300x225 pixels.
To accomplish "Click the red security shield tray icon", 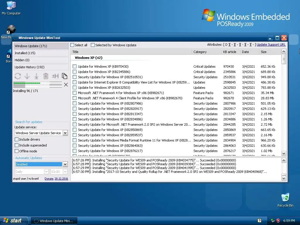I will pos(278,221).
